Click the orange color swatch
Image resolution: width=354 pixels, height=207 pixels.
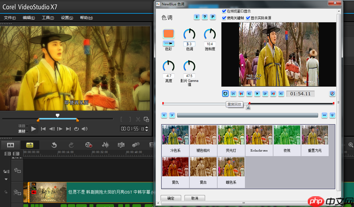tap(168, 34)
